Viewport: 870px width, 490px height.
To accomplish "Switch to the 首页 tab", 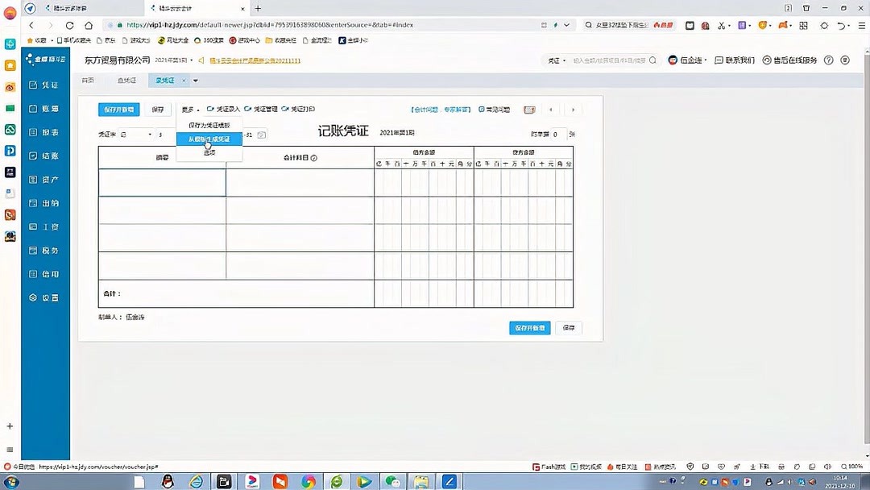I will (x=89, y=80).
